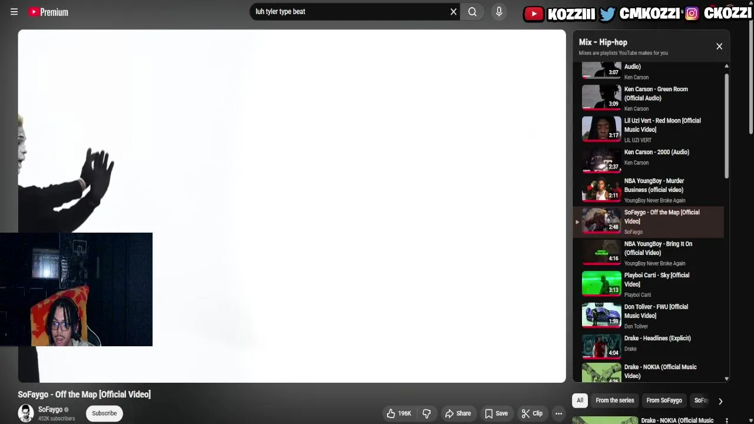This screenshot has width=754, height=424.
Task: Play NBA YoungBoy - Bring It On thumbnail
Action: point(601,252)
